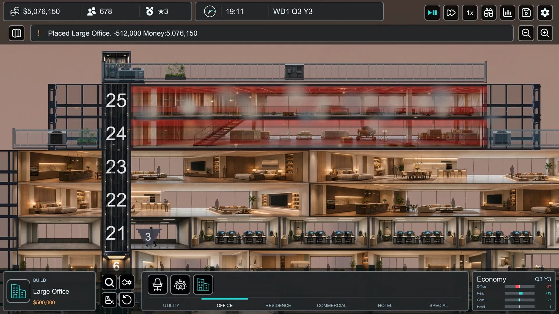Change the 1x game speed

click(x=470, y=13)
